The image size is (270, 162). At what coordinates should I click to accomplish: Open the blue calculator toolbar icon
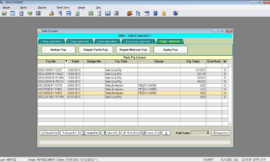(155, 13)
